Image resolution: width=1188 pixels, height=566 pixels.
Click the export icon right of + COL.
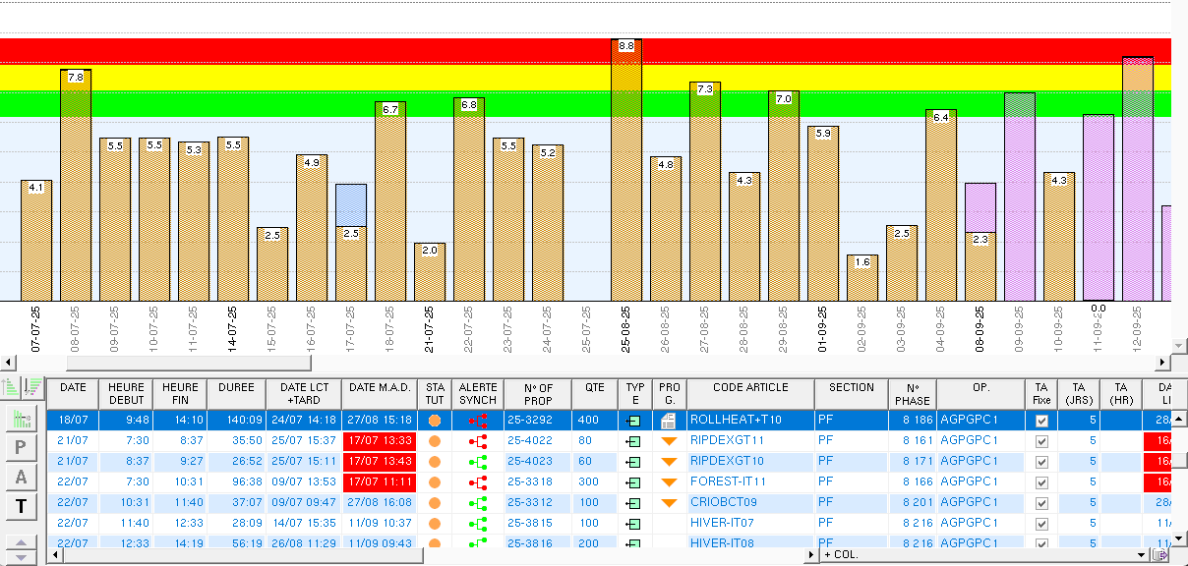[1161, 555]
